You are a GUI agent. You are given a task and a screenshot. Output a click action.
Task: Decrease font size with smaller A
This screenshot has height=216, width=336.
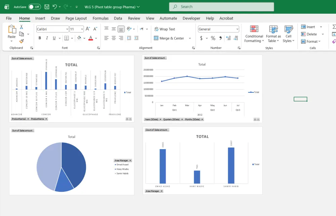click(95, 29)
